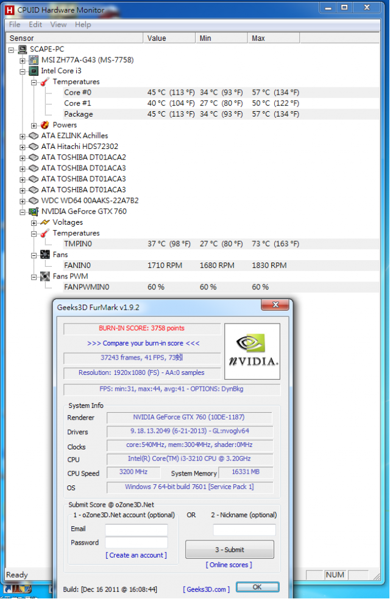Expand the ATA EZLINK Achilles node
Screen dimensions: 390x599
click(x=23, y=136)
